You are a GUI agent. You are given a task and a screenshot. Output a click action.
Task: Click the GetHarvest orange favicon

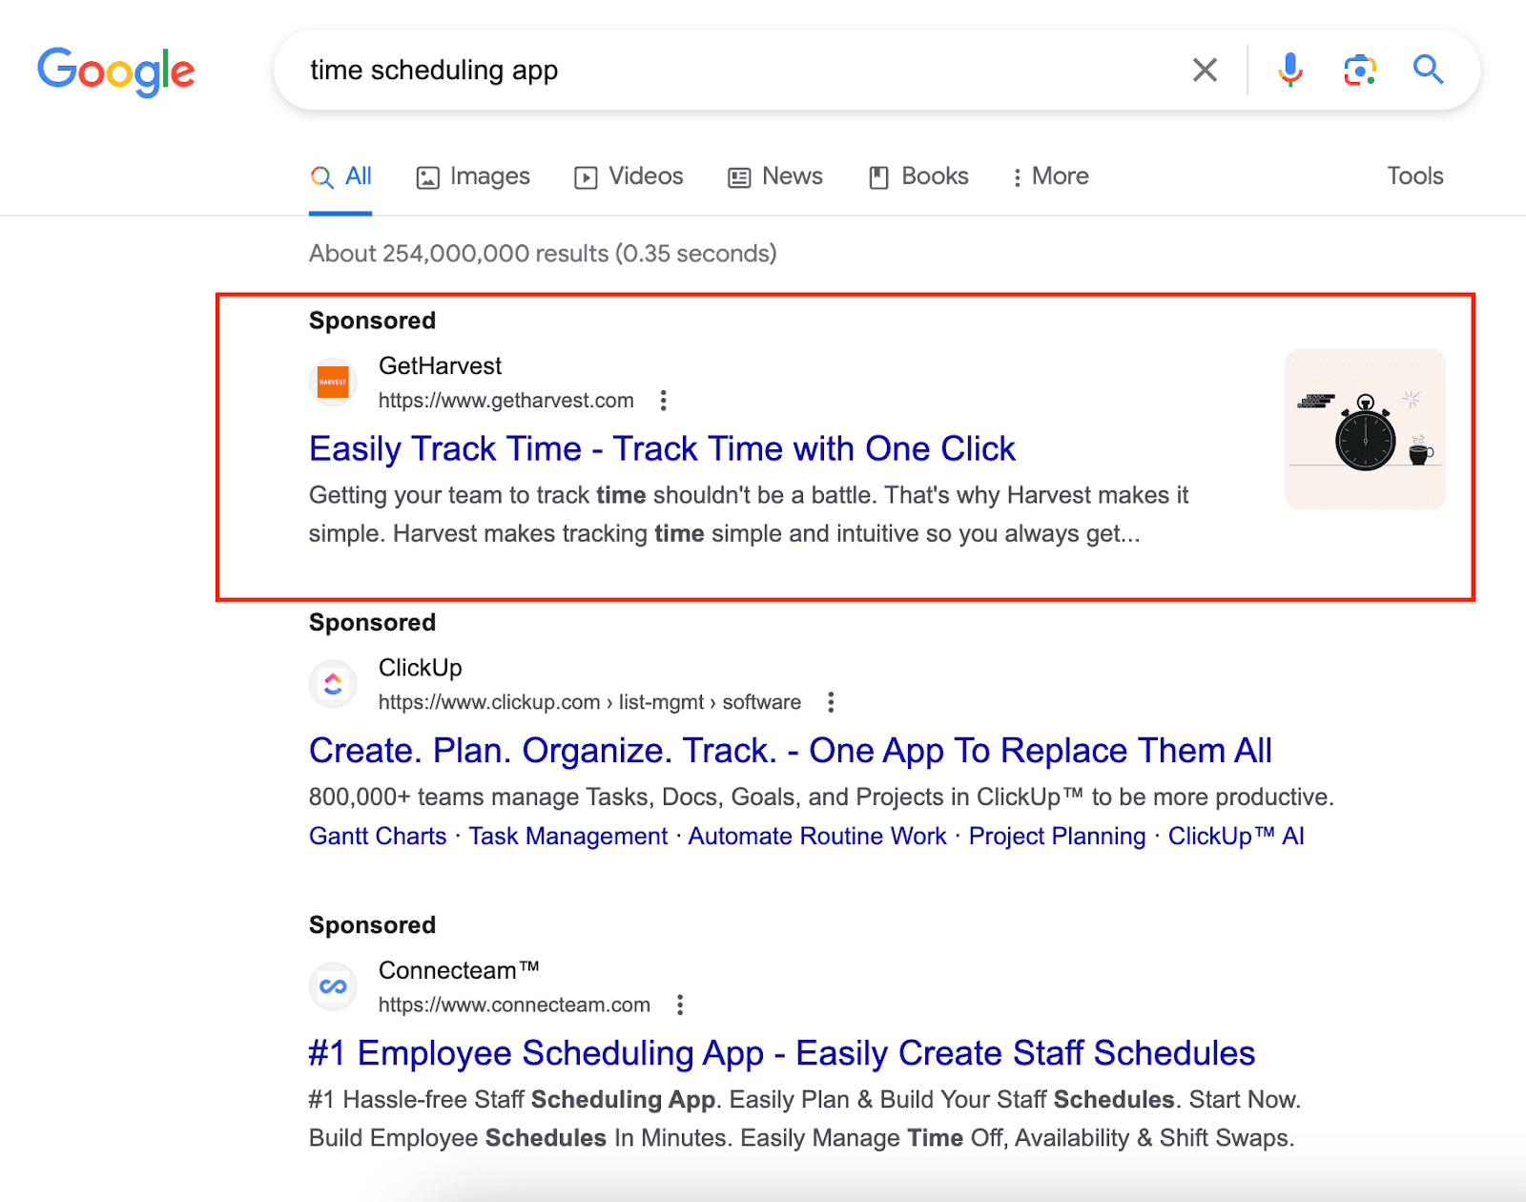point(332,382)
